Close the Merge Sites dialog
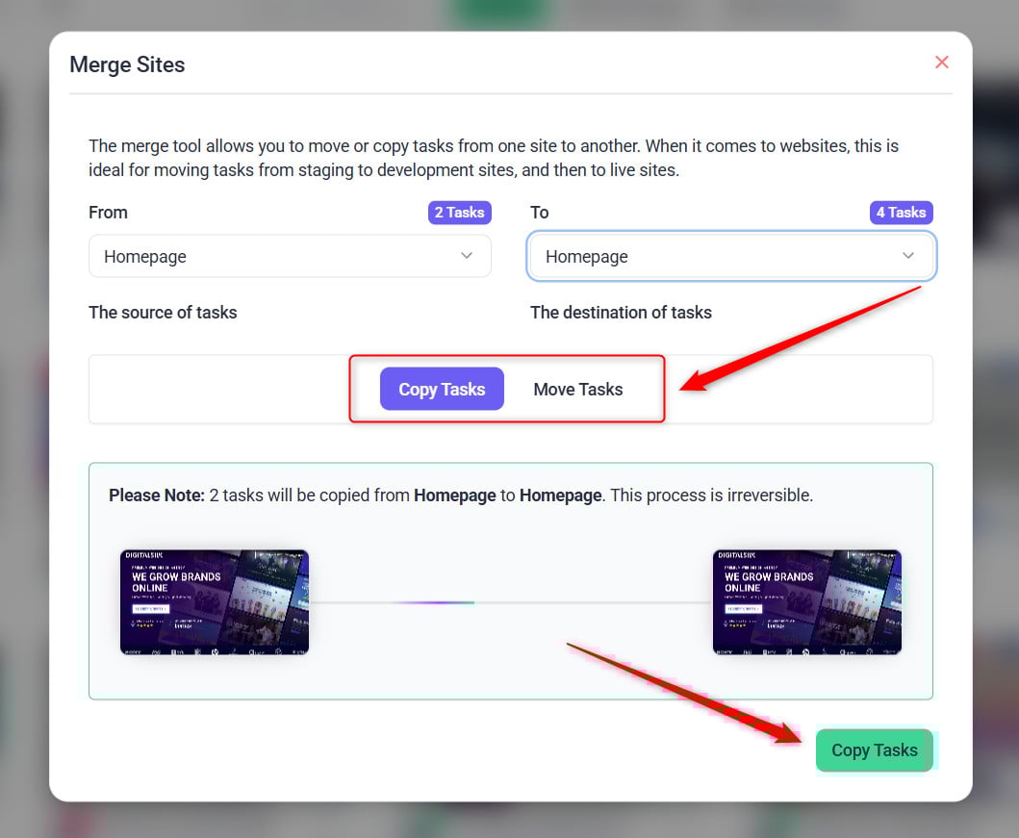This screenshot has height=838, width=1019. tap(941, 63)
